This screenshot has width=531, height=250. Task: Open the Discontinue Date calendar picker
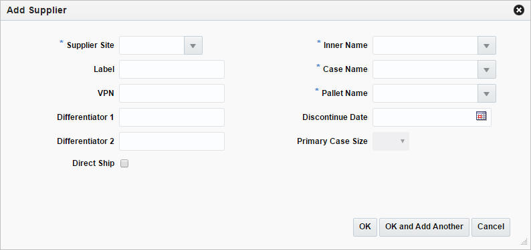point(482,116)
